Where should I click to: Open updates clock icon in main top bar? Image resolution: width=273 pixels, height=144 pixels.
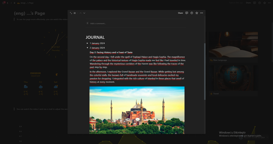click(260, 3)
